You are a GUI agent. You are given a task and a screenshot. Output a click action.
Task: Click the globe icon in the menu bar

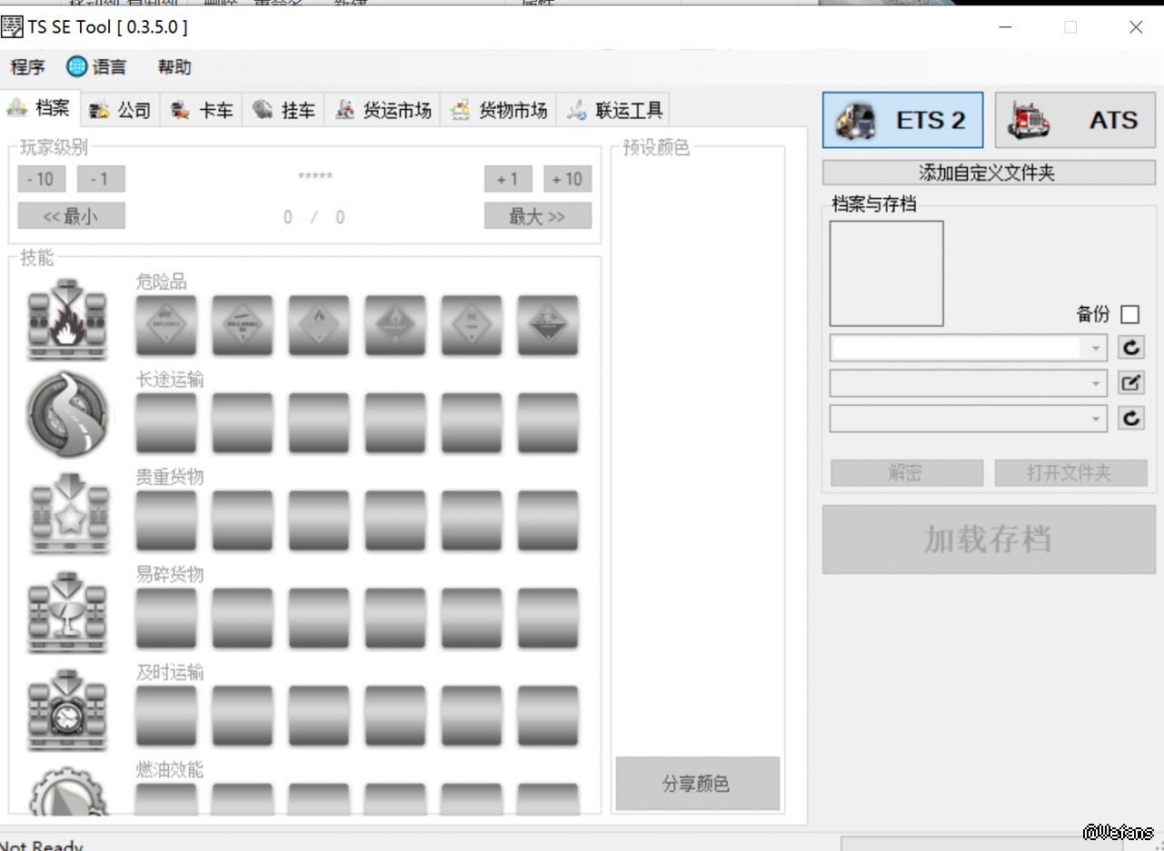pos(77,66)
